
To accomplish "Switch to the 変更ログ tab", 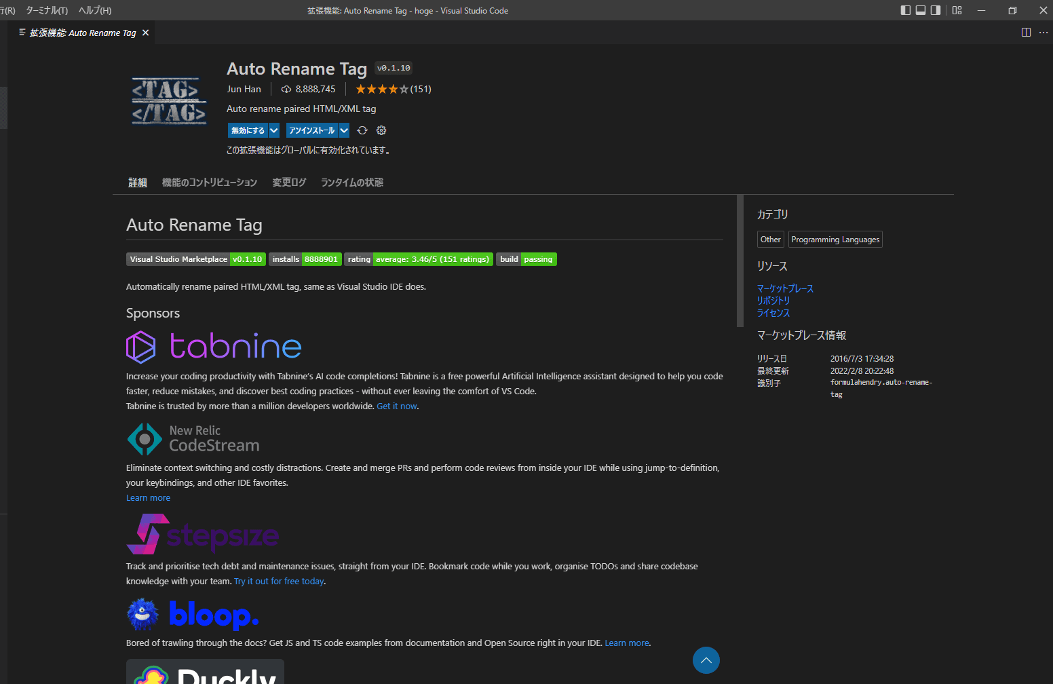I will 289,183.
